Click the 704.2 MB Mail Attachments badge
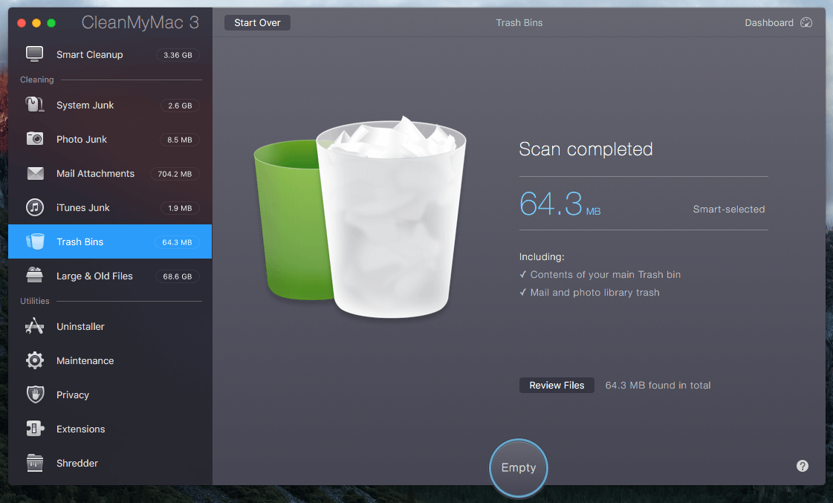This screenshot has width=833, height=503. tap(175, 174)
